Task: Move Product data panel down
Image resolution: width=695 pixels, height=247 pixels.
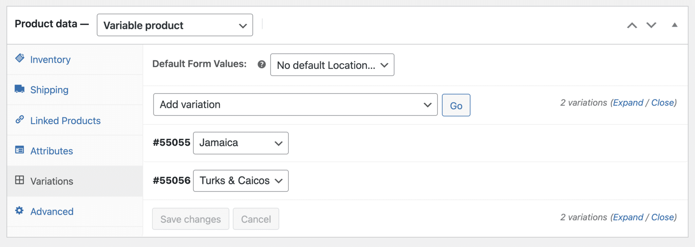Action: pyautogui.click(x=651, y=25)
